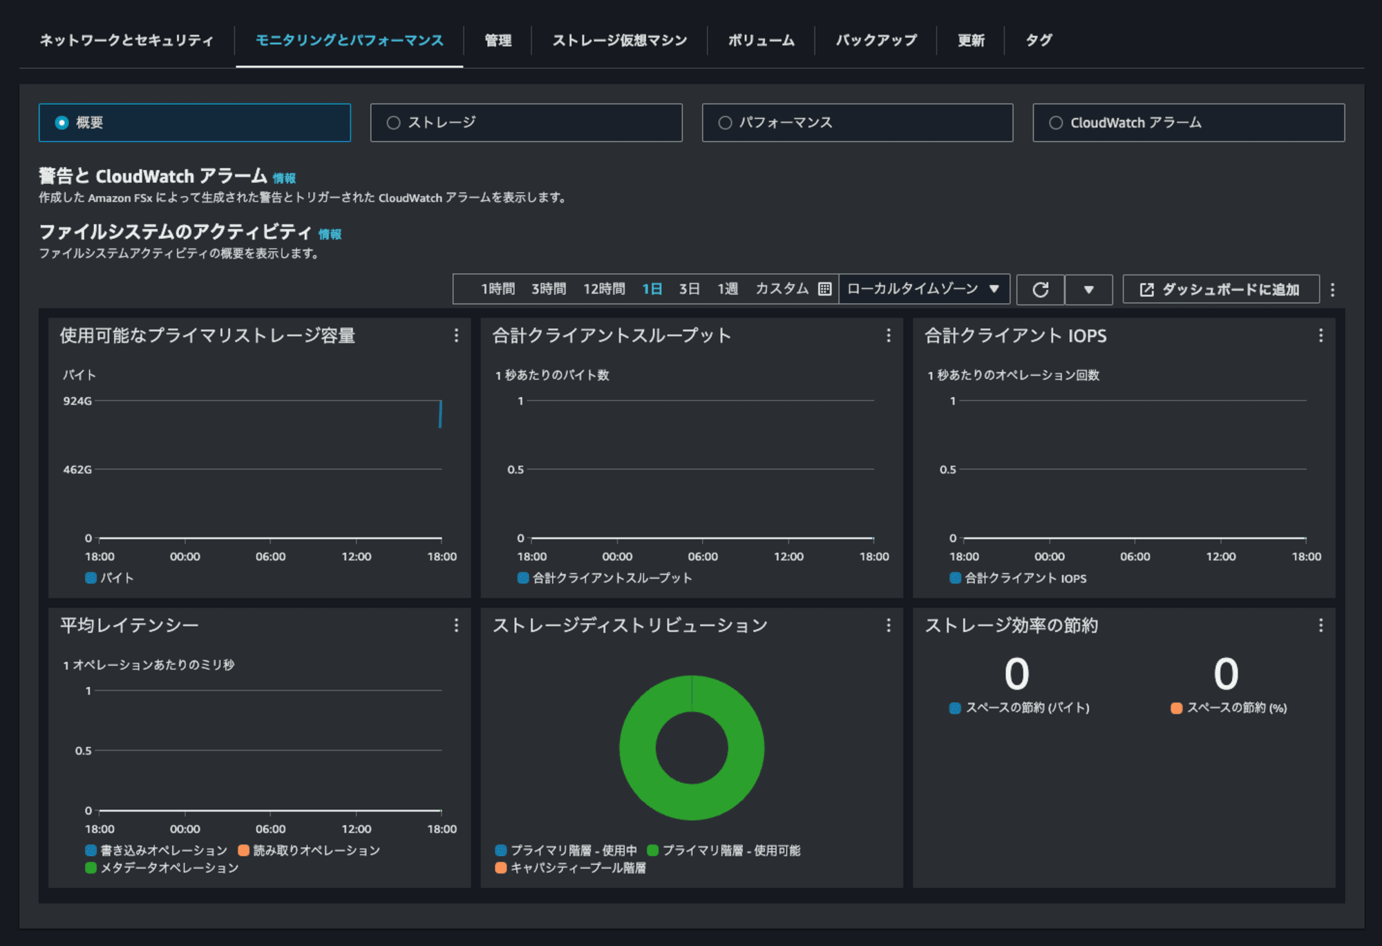Screen dimensions: 1382x946
Task: Open 情報 link beside ファイルシステムのアクティビティ
Action: [330, 234]
